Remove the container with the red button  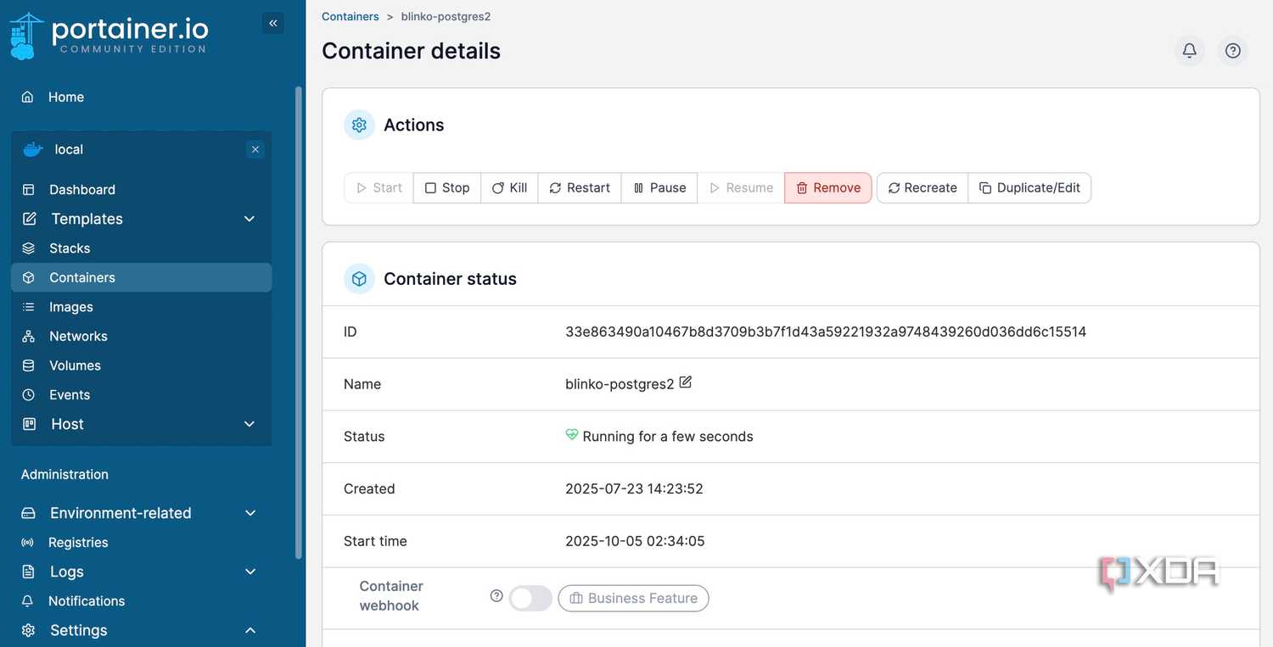pyautogui.click(x=828, y=188)
